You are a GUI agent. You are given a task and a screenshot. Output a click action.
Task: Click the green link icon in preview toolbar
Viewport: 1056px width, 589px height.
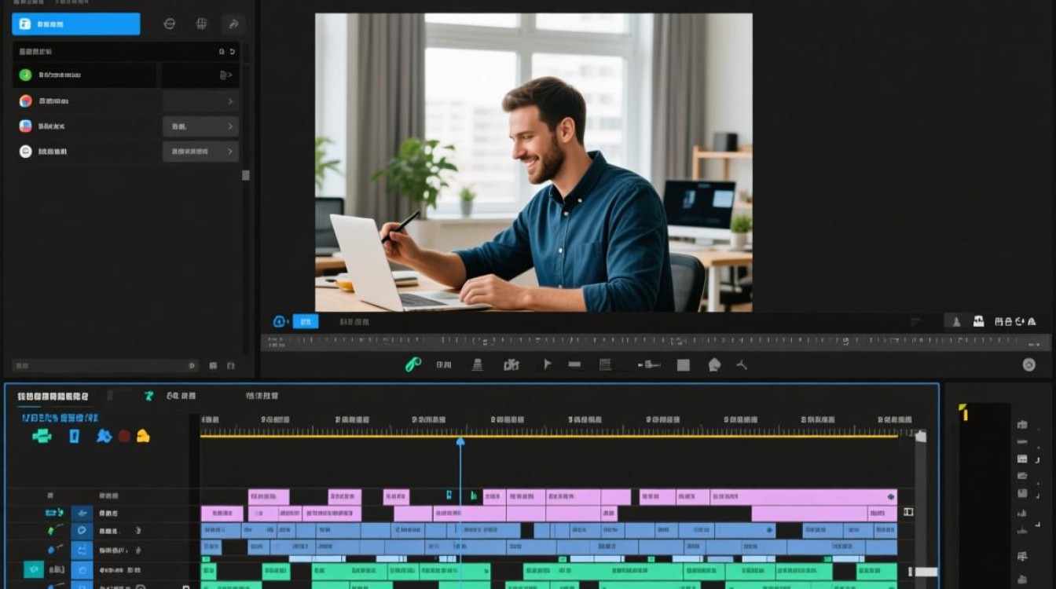[413, 364]
